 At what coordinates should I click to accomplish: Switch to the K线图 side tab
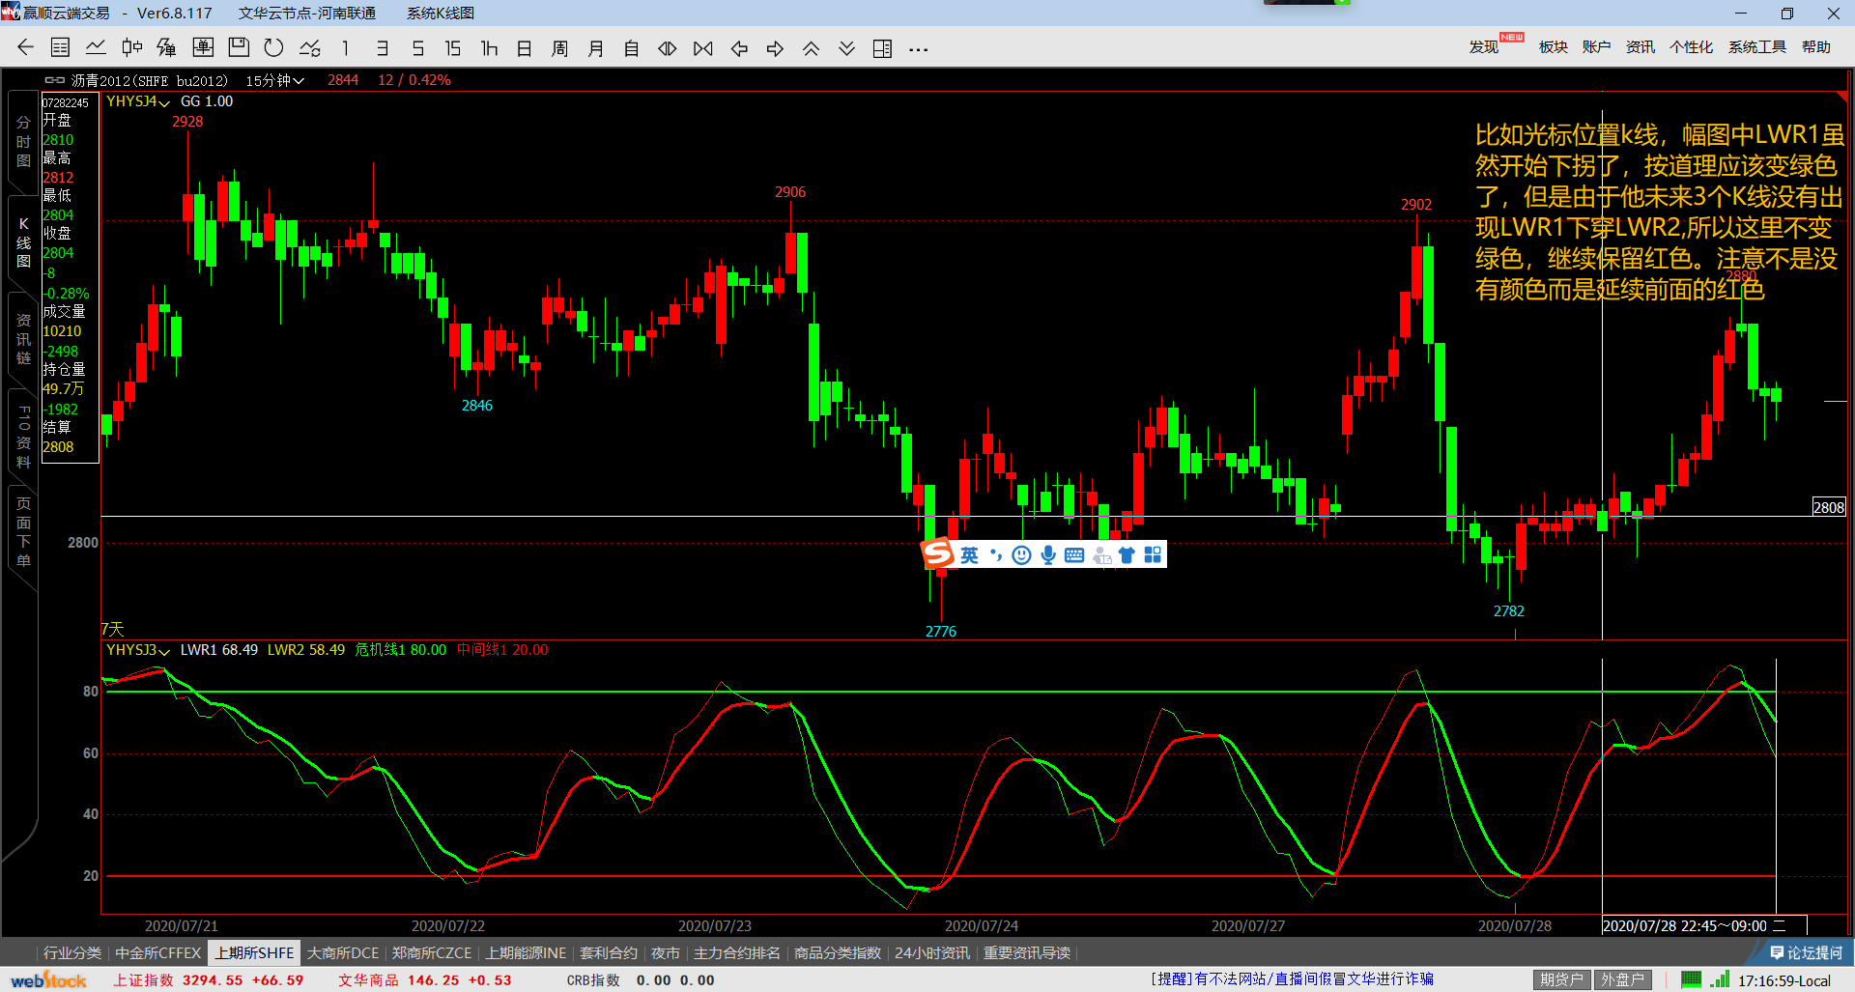23,242
